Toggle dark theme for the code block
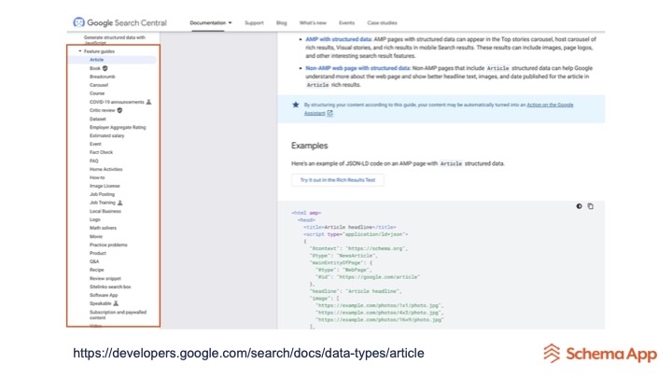The height and width of the screenshot is (378, 672). [579, 206]
